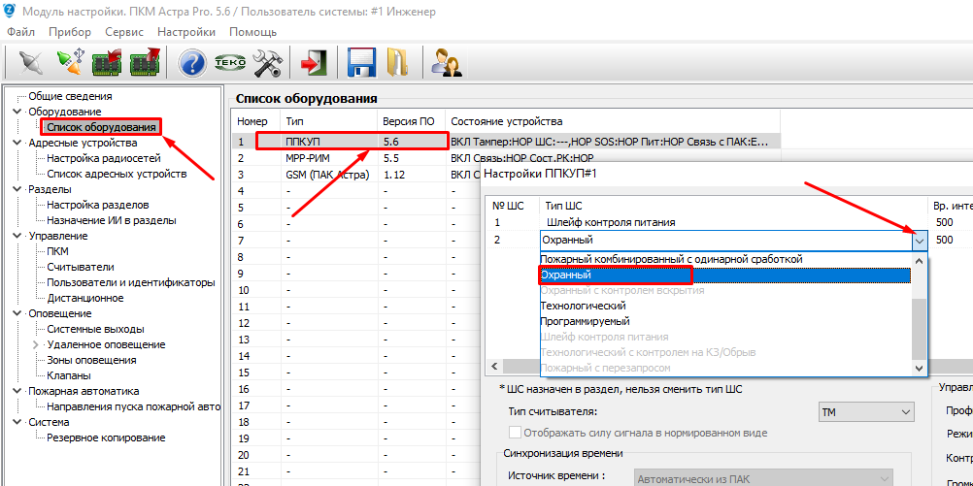Click the disconnect plug icon in toolbar
Image resolution: width=973 pixels, height=486 pixels.
click(31, 63)
